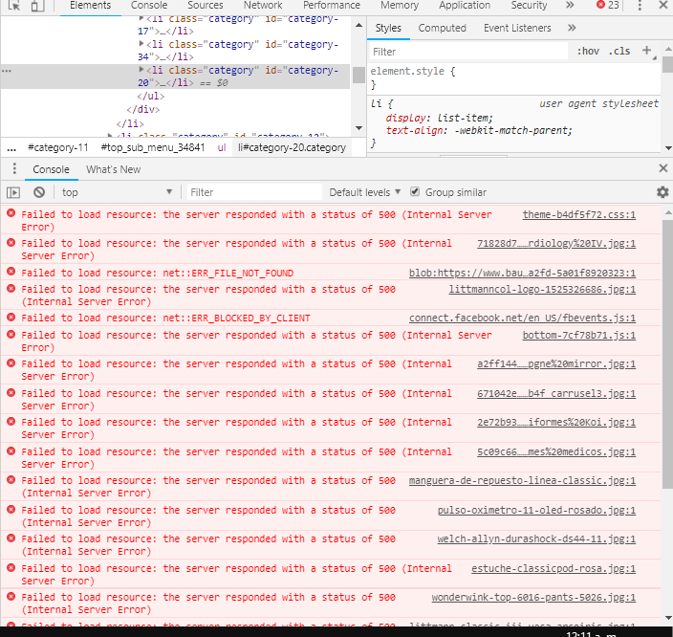
Task: Click the Elements tree scrollbar up arrow
Action: coord(358,25)
